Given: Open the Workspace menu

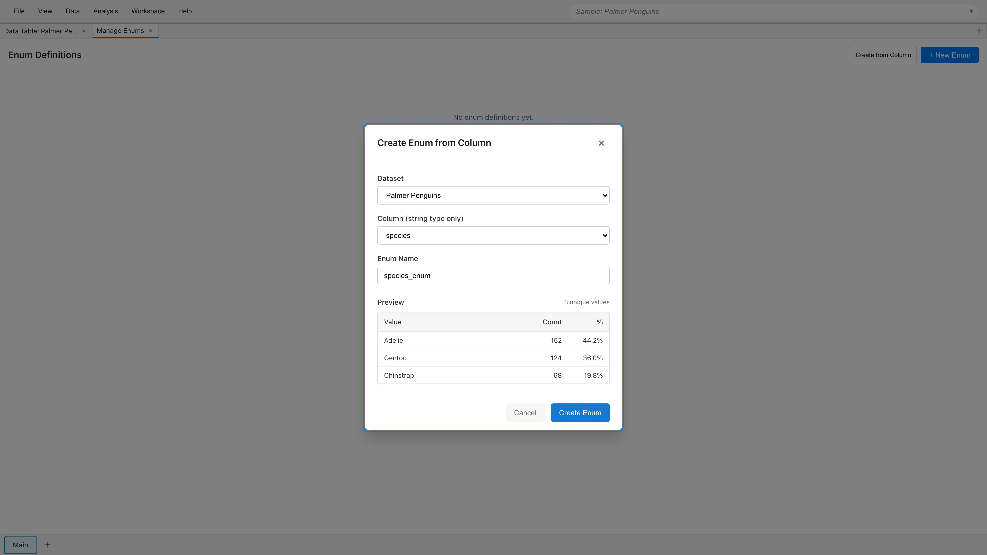Looking at the screenshot, I should (x=148, y=11).
